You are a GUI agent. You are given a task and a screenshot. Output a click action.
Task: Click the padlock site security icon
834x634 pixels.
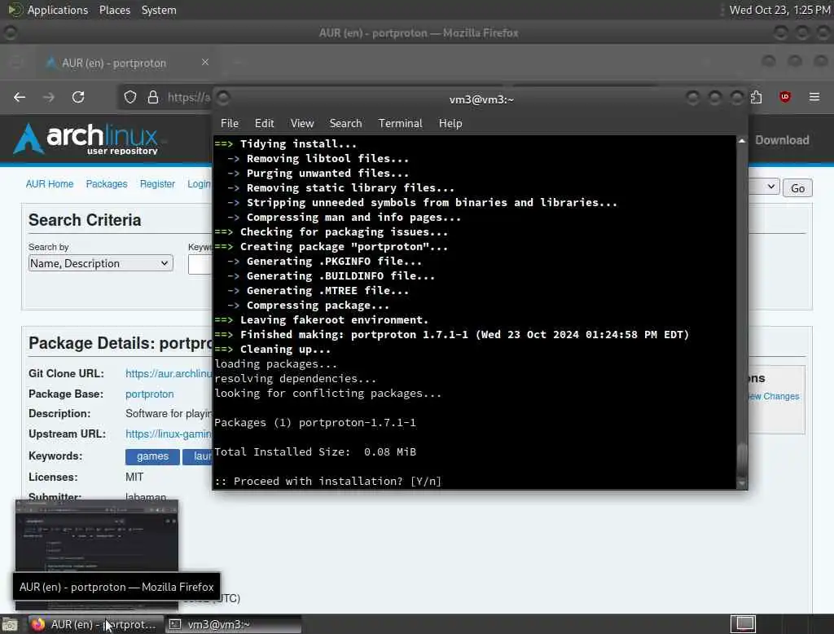tap(153, 97)
